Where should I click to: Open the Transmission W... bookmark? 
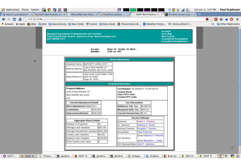[x=129, y=24]
